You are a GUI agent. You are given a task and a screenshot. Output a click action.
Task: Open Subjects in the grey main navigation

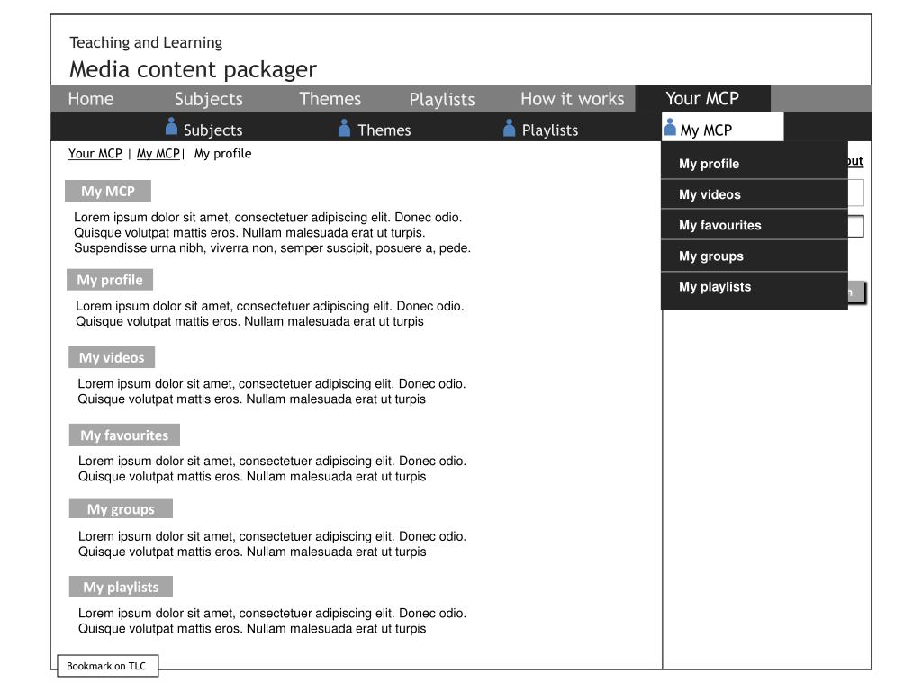209,99
